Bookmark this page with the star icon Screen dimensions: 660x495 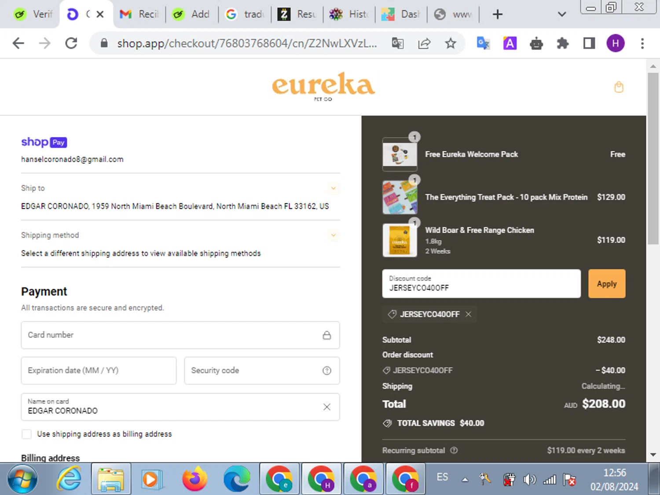(x=450, y=43)
